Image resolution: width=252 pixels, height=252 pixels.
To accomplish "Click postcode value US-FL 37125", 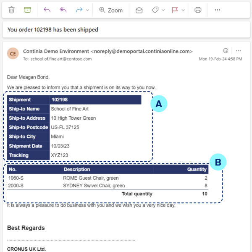I will tap(65, 127).
